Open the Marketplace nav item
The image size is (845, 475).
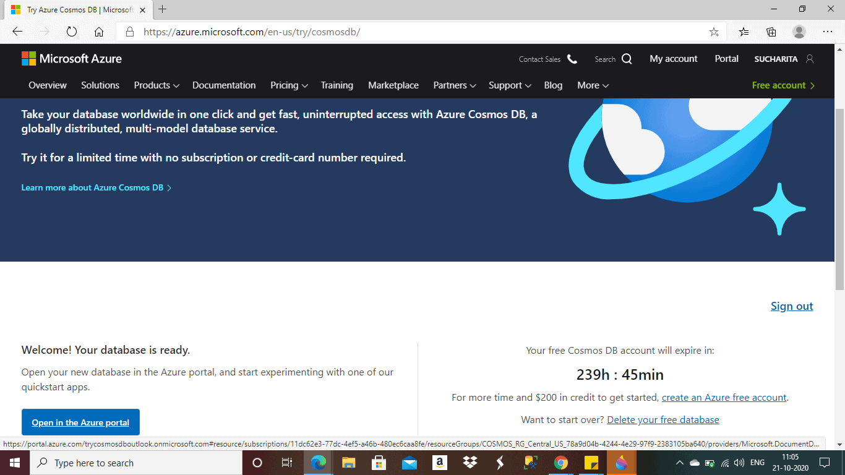click(393, 85)
